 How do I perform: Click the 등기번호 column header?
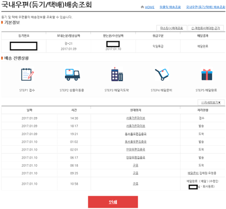click(24, 35)
